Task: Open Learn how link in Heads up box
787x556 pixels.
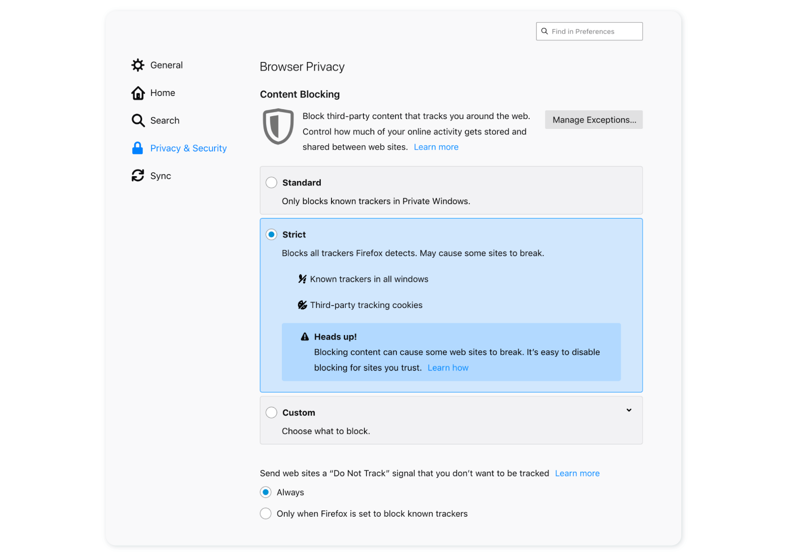Action: [448, 368]
